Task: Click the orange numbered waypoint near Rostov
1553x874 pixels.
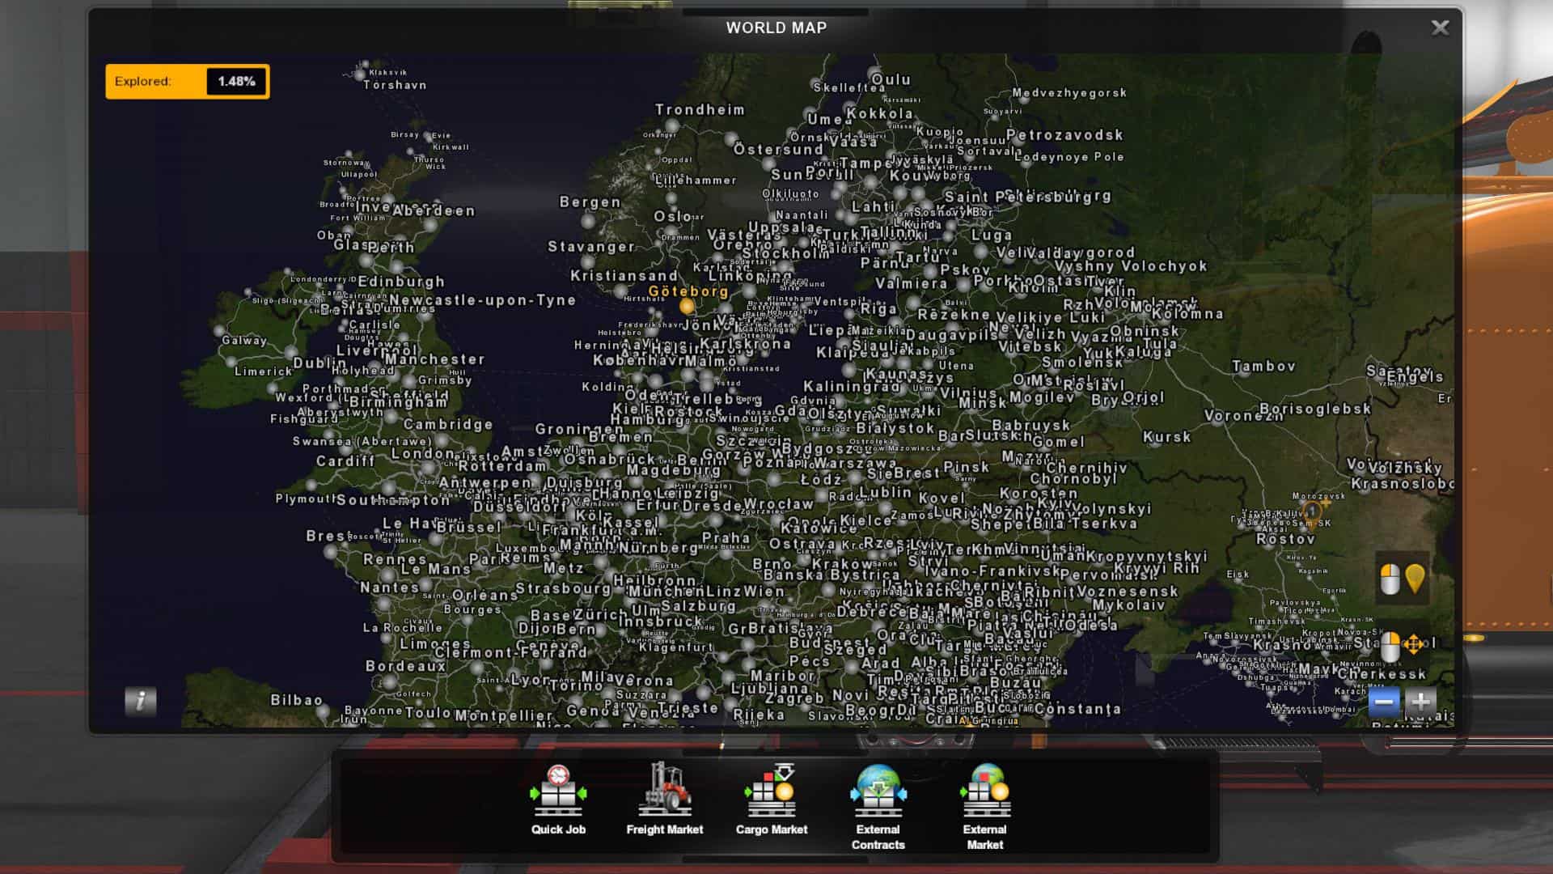Action: point(1312,511)
